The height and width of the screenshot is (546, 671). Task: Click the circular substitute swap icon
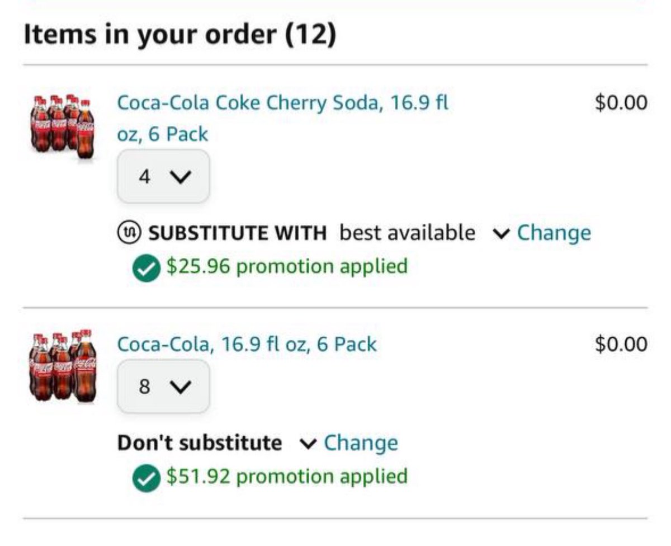(x=129, y=232)
